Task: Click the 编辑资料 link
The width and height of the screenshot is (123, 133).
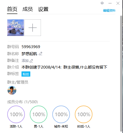Action: pos(109,11)
